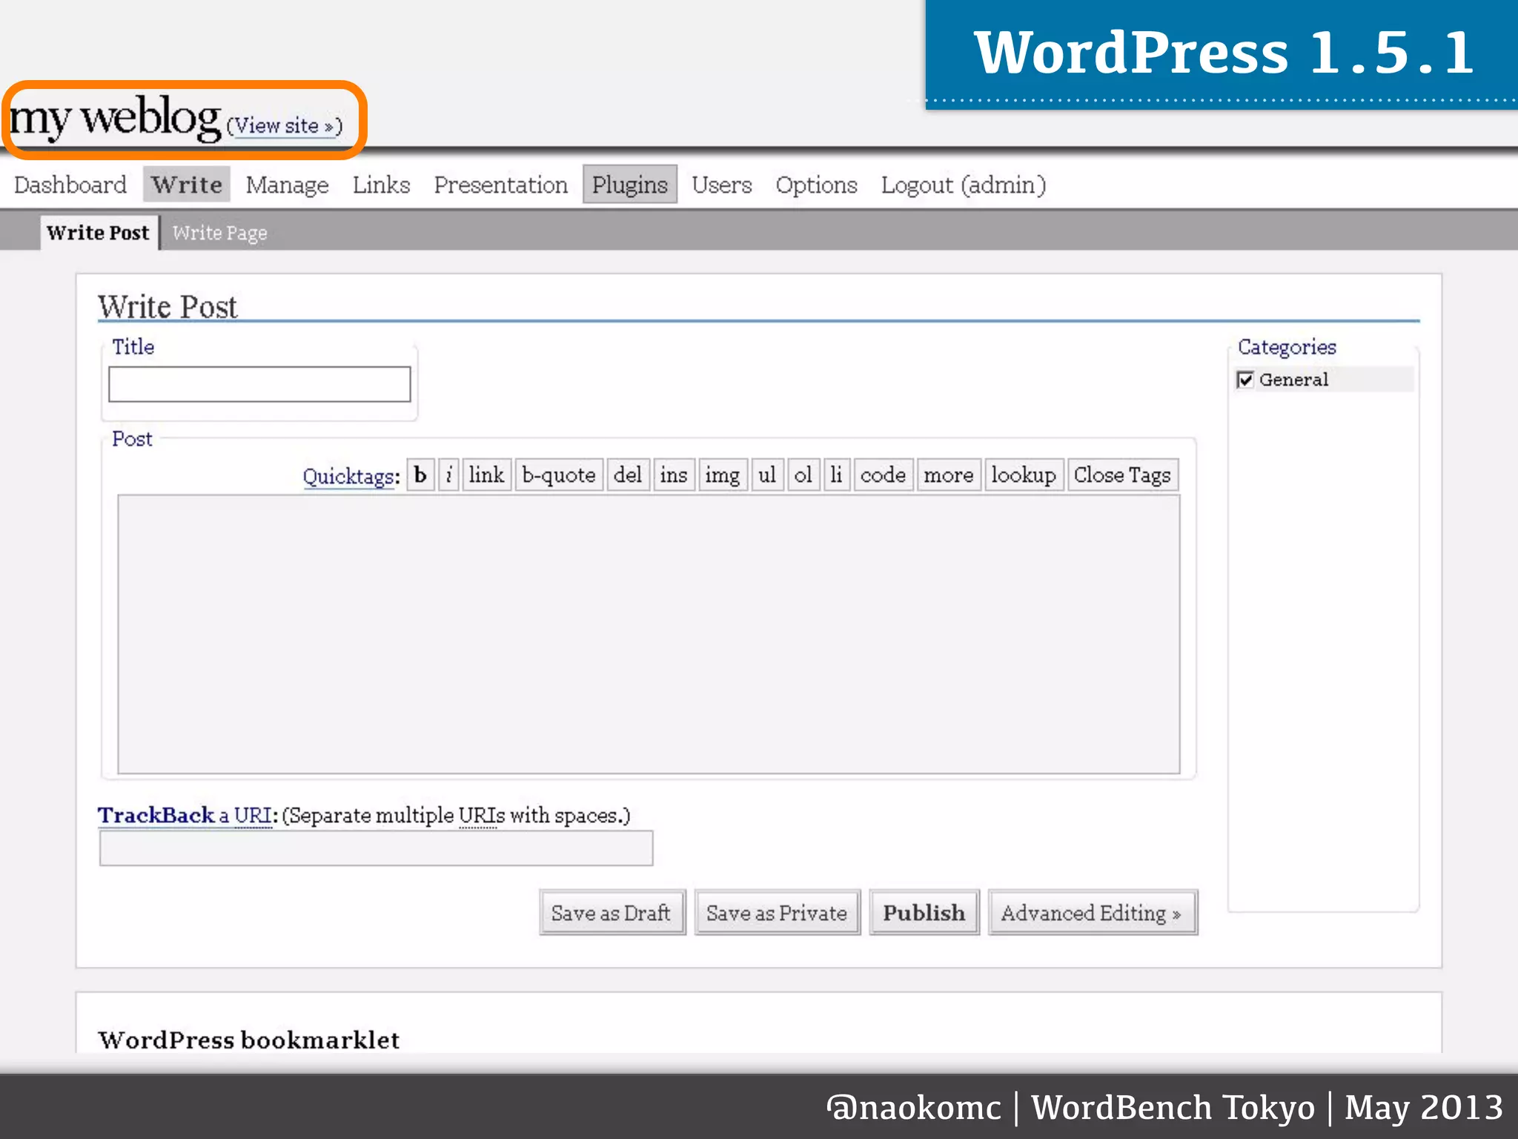Click the lookup quicktag button
The image size is (1518, 1139).
1024,475
